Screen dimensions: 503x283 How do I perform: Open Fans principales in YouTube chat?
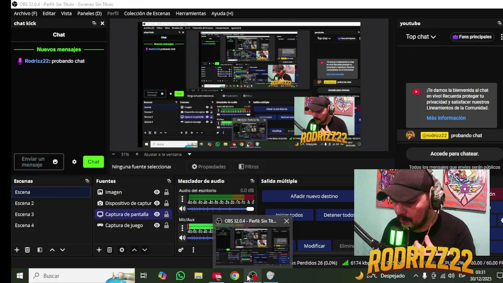(472, 37)
